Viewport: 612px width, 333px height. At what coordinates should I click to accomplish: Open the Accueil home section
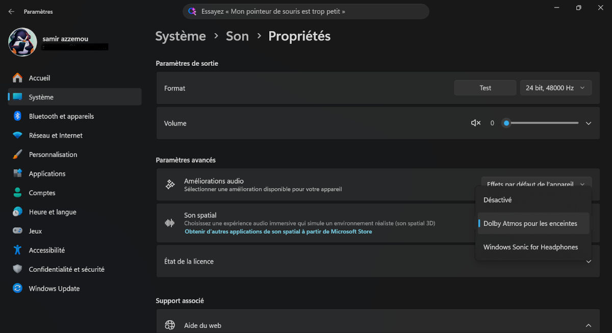click(x=75, y=78)
